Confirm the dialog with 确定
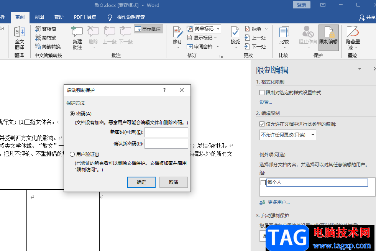Screen dimensions: 376x251 (141, 182)
